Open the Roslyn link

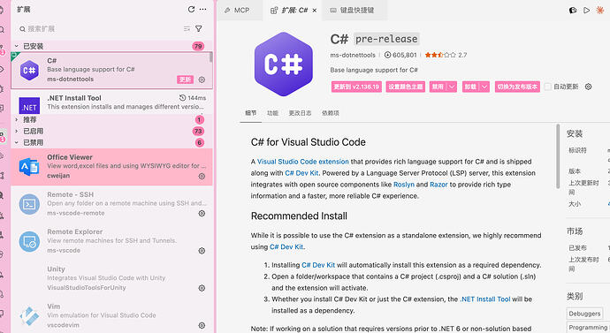404,185
